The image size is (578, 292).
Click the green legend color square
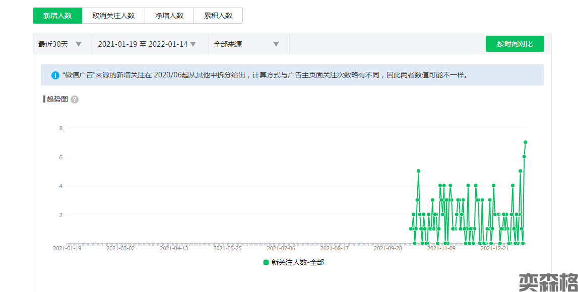[x=266, y=262]
